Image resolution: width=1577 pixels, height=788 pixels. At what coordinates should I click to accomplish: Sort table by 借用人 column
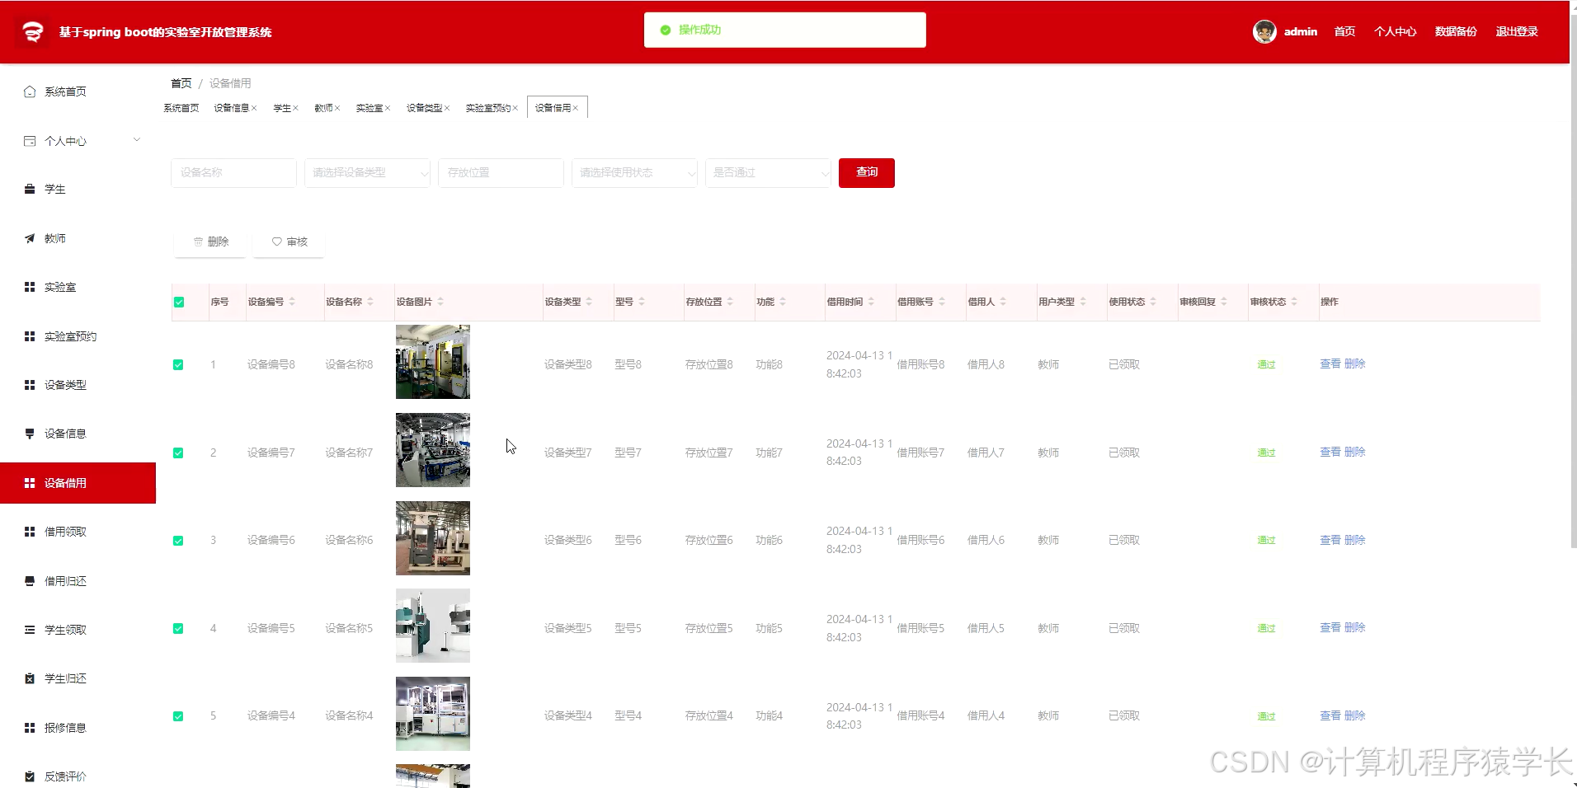(1003, 302)
